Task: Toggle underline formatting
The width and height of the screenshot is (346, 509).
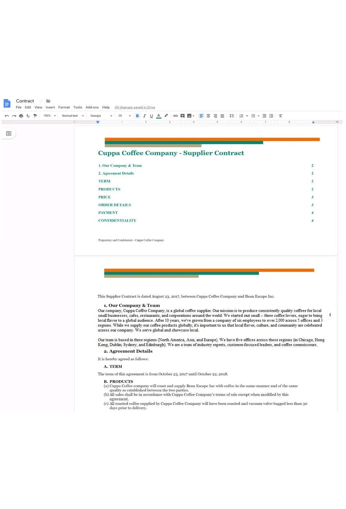Action: 151,116
